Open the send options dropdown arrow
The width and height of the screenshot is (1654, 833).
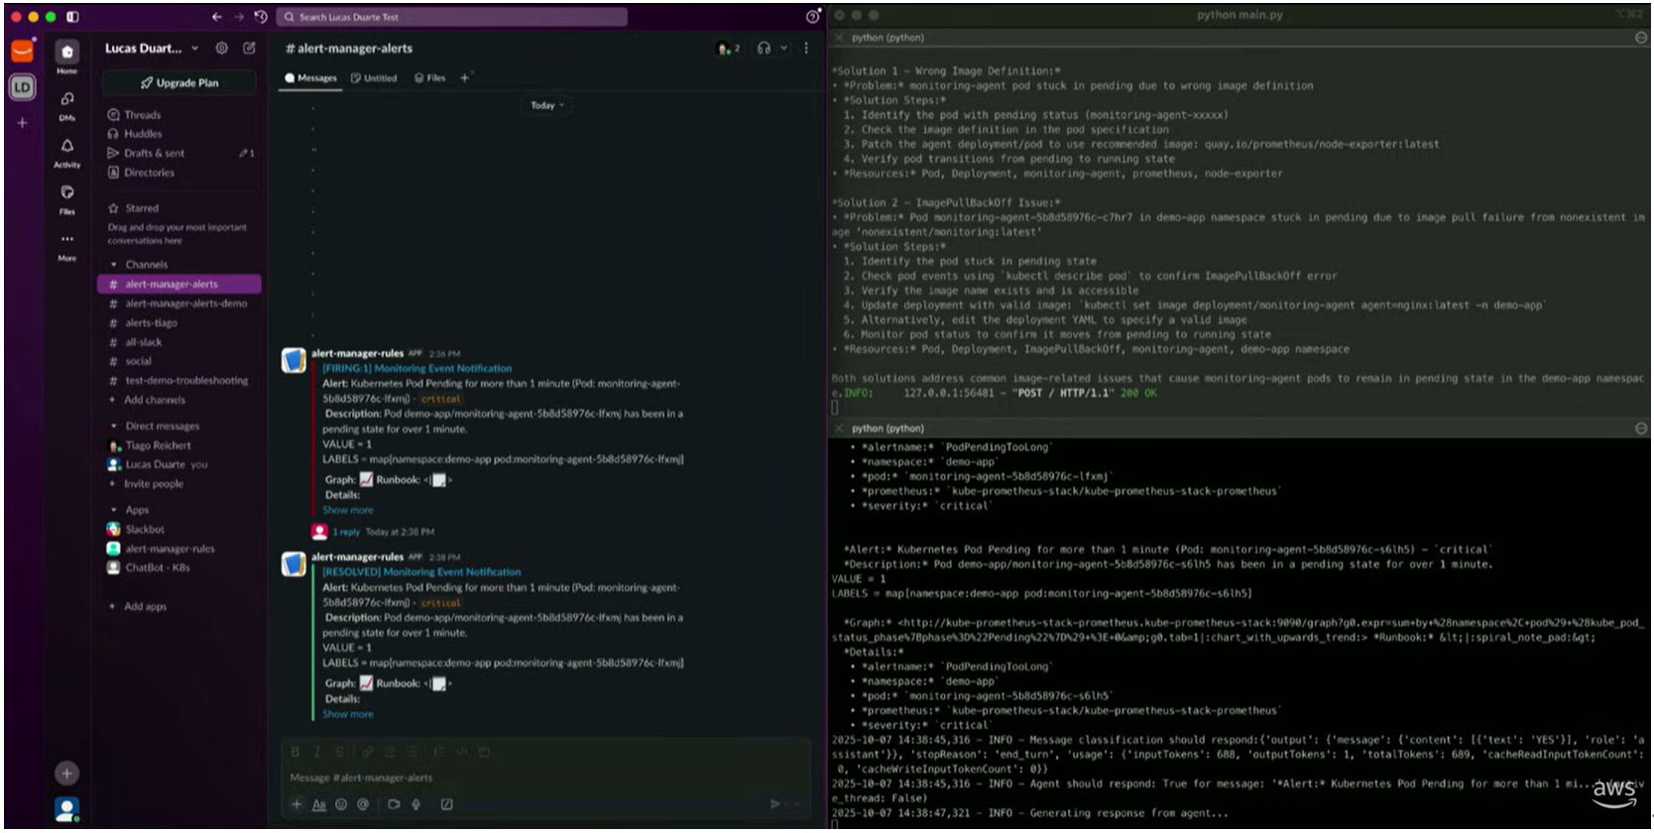[x=798, y=804]
